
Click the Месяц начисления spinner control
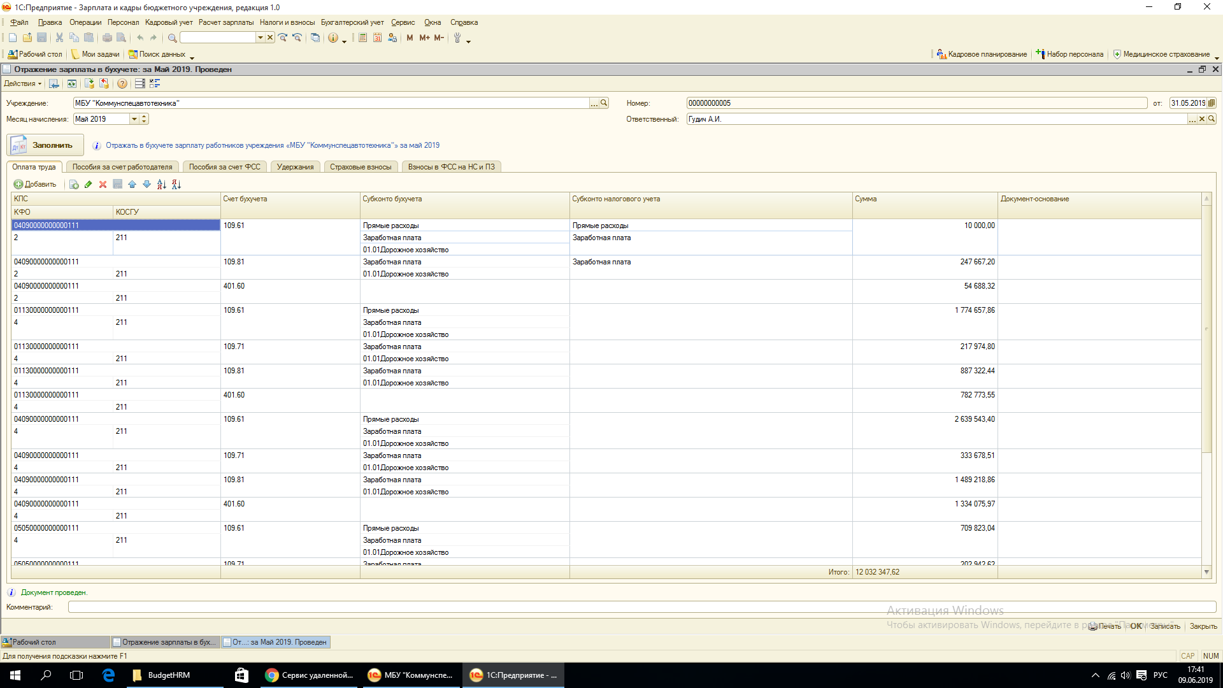144,119
